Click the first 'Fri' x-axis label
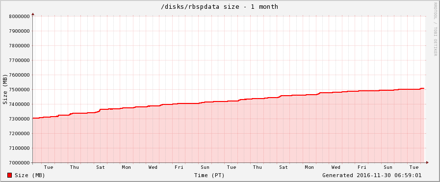The image size is (440, 182). point(179,167)
